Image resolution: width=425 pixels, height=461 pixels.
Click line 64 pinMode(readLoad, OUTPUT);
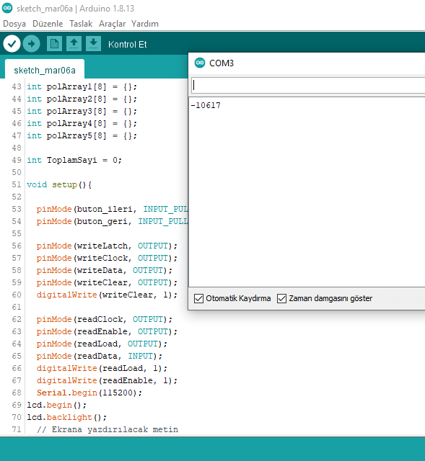tap(102, 344)
